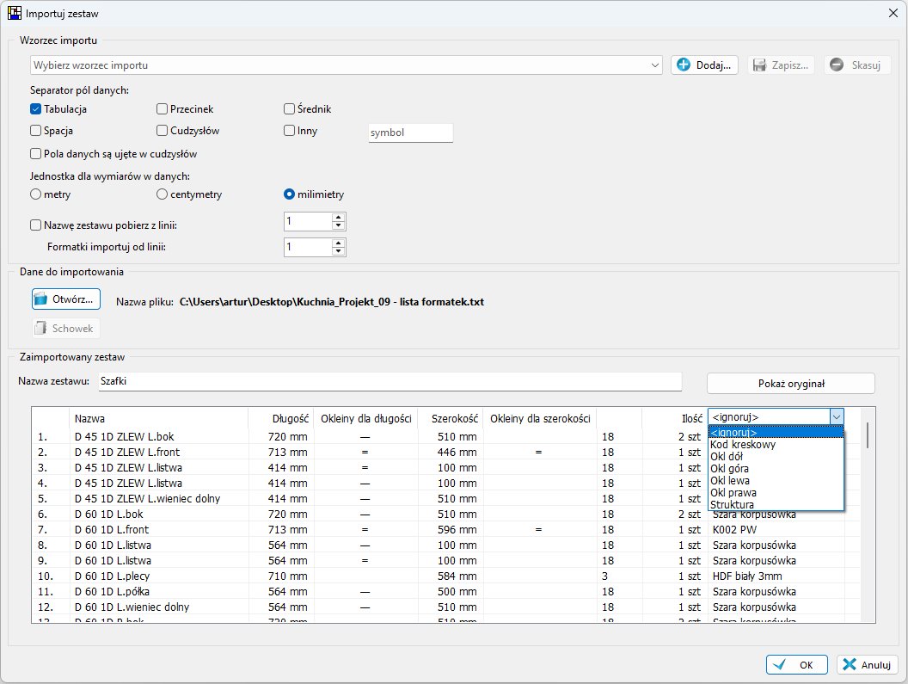908x684 pixels.
Task: Select the centymetry unit radio button
Action: 163,194
